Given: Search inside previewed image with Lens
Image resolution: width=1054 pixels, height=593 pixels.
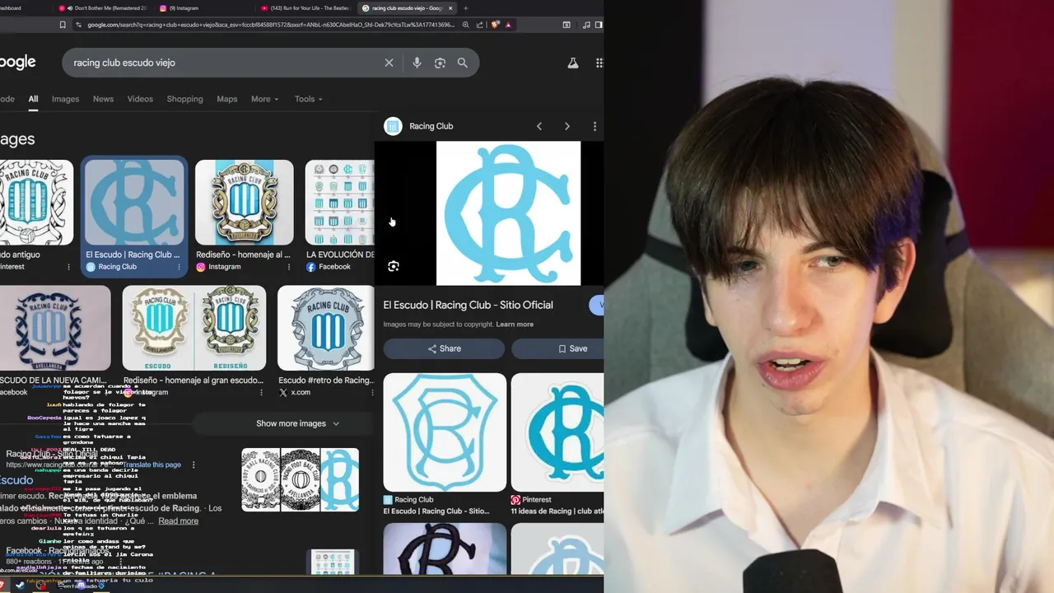Looking at the screenshot, I should (394, 266).
